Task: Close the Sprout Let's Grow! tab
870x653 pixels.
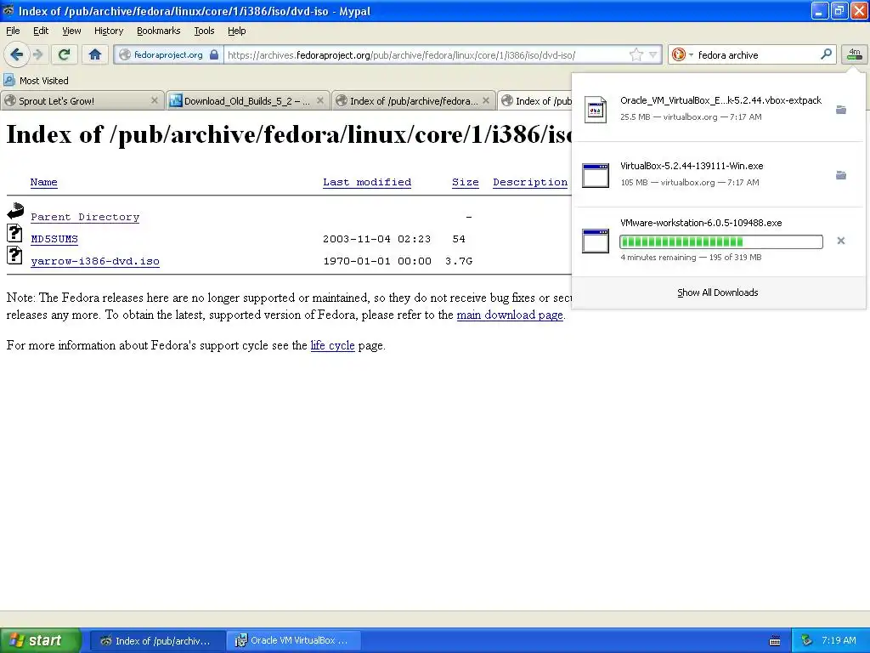Action: (x=155, y=100)
